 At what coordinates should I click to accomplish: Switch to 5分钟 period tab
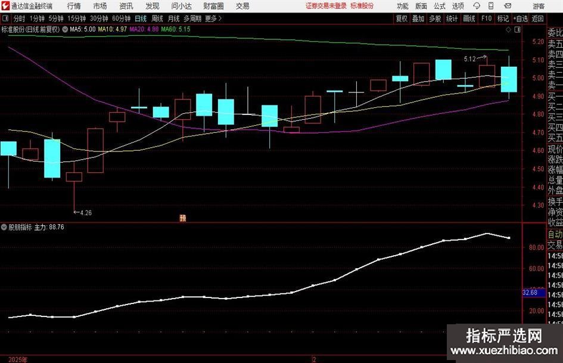55,18
